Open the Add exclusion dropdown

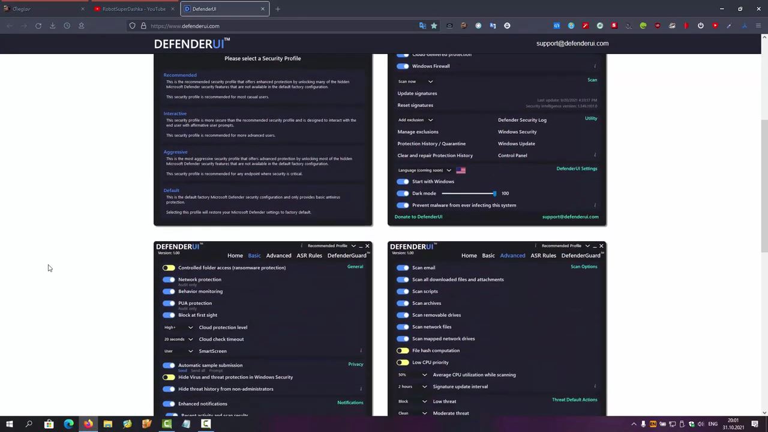pos(430,120)
